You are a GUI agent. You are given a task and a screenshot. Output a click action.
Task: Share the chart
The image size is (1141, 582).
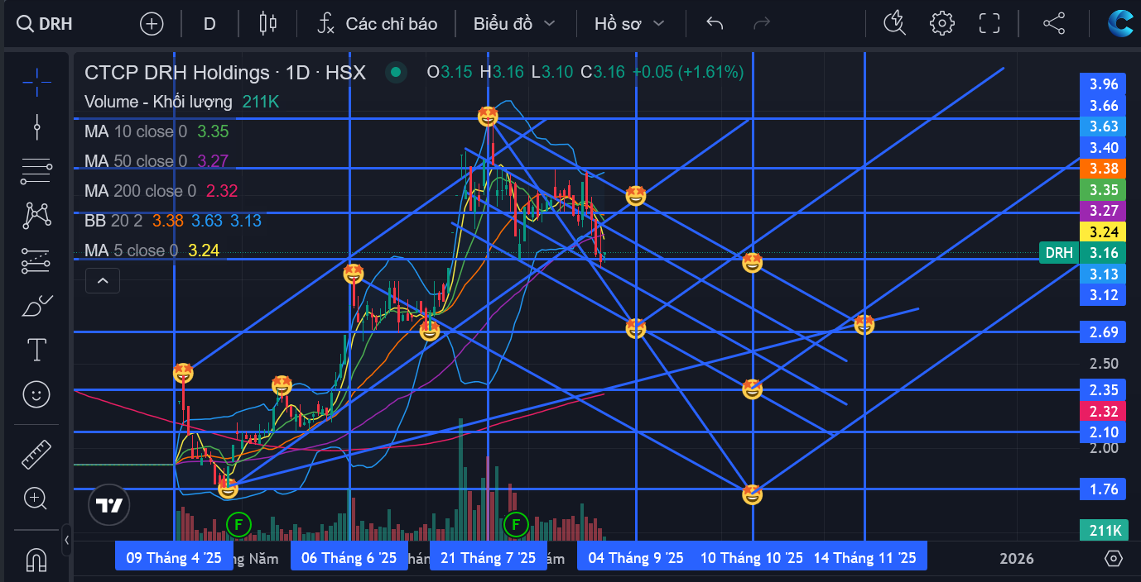pyautogui.click(x=1054, y=23)
